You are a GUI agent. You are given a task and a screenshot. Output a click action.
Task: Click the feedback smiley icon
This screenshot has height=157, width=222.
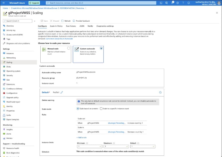click(x=189, y=3)
